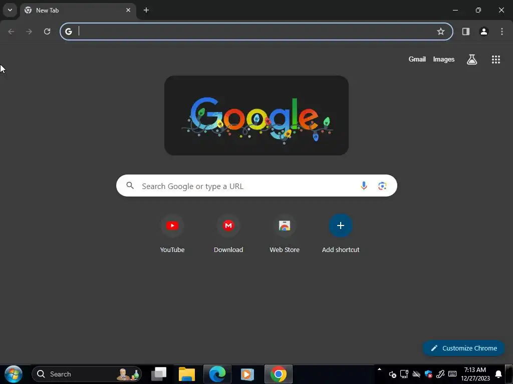
Task: Click the OneDrive cloud tray icon
Action: pyautogui.click(x=416, y=374)
